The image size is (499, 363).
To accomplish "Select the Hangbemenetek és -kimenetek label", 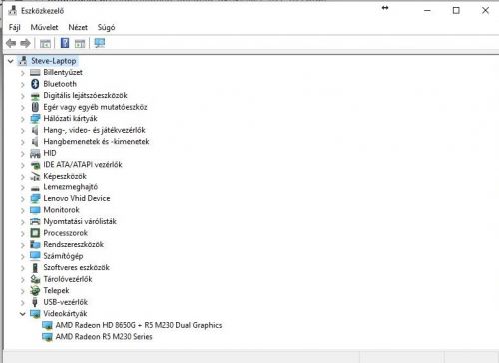I will coord(96,142).
